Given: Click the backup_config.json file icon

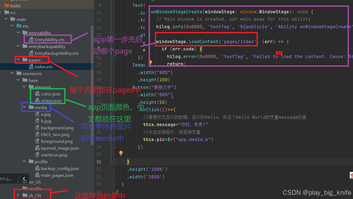Looking at the screenshot, I should [x=38, y=168].
